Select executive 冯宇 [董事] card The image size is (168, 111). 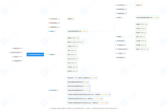72,50
